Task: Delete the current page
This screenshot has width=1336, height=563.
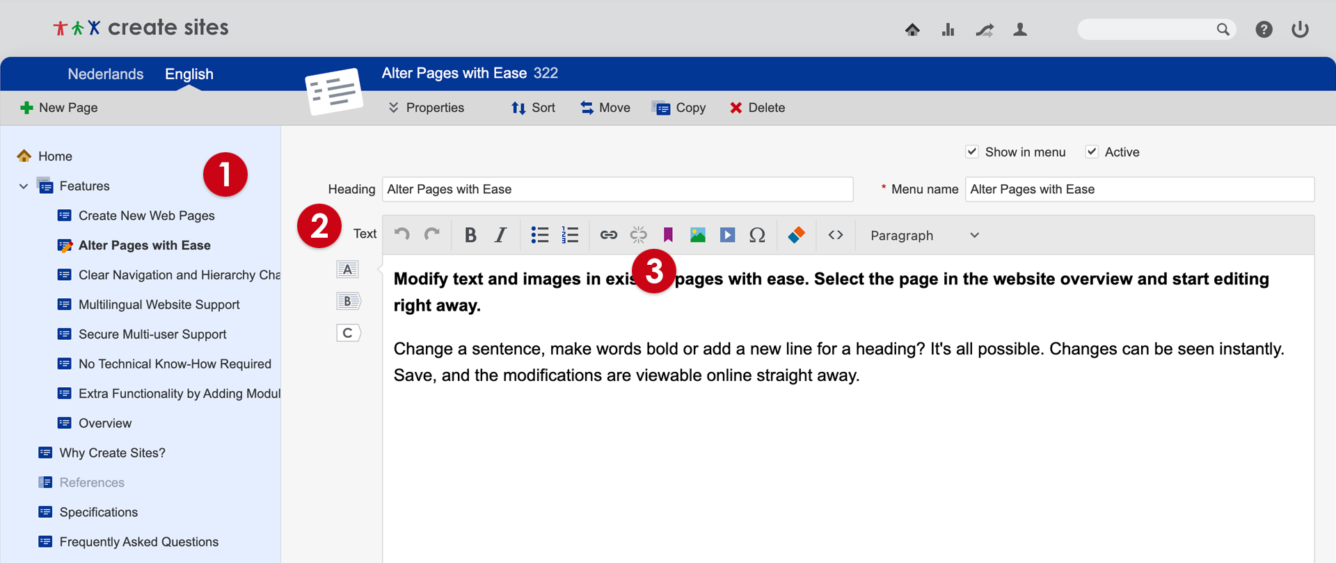Action: (x=757, y=108)
